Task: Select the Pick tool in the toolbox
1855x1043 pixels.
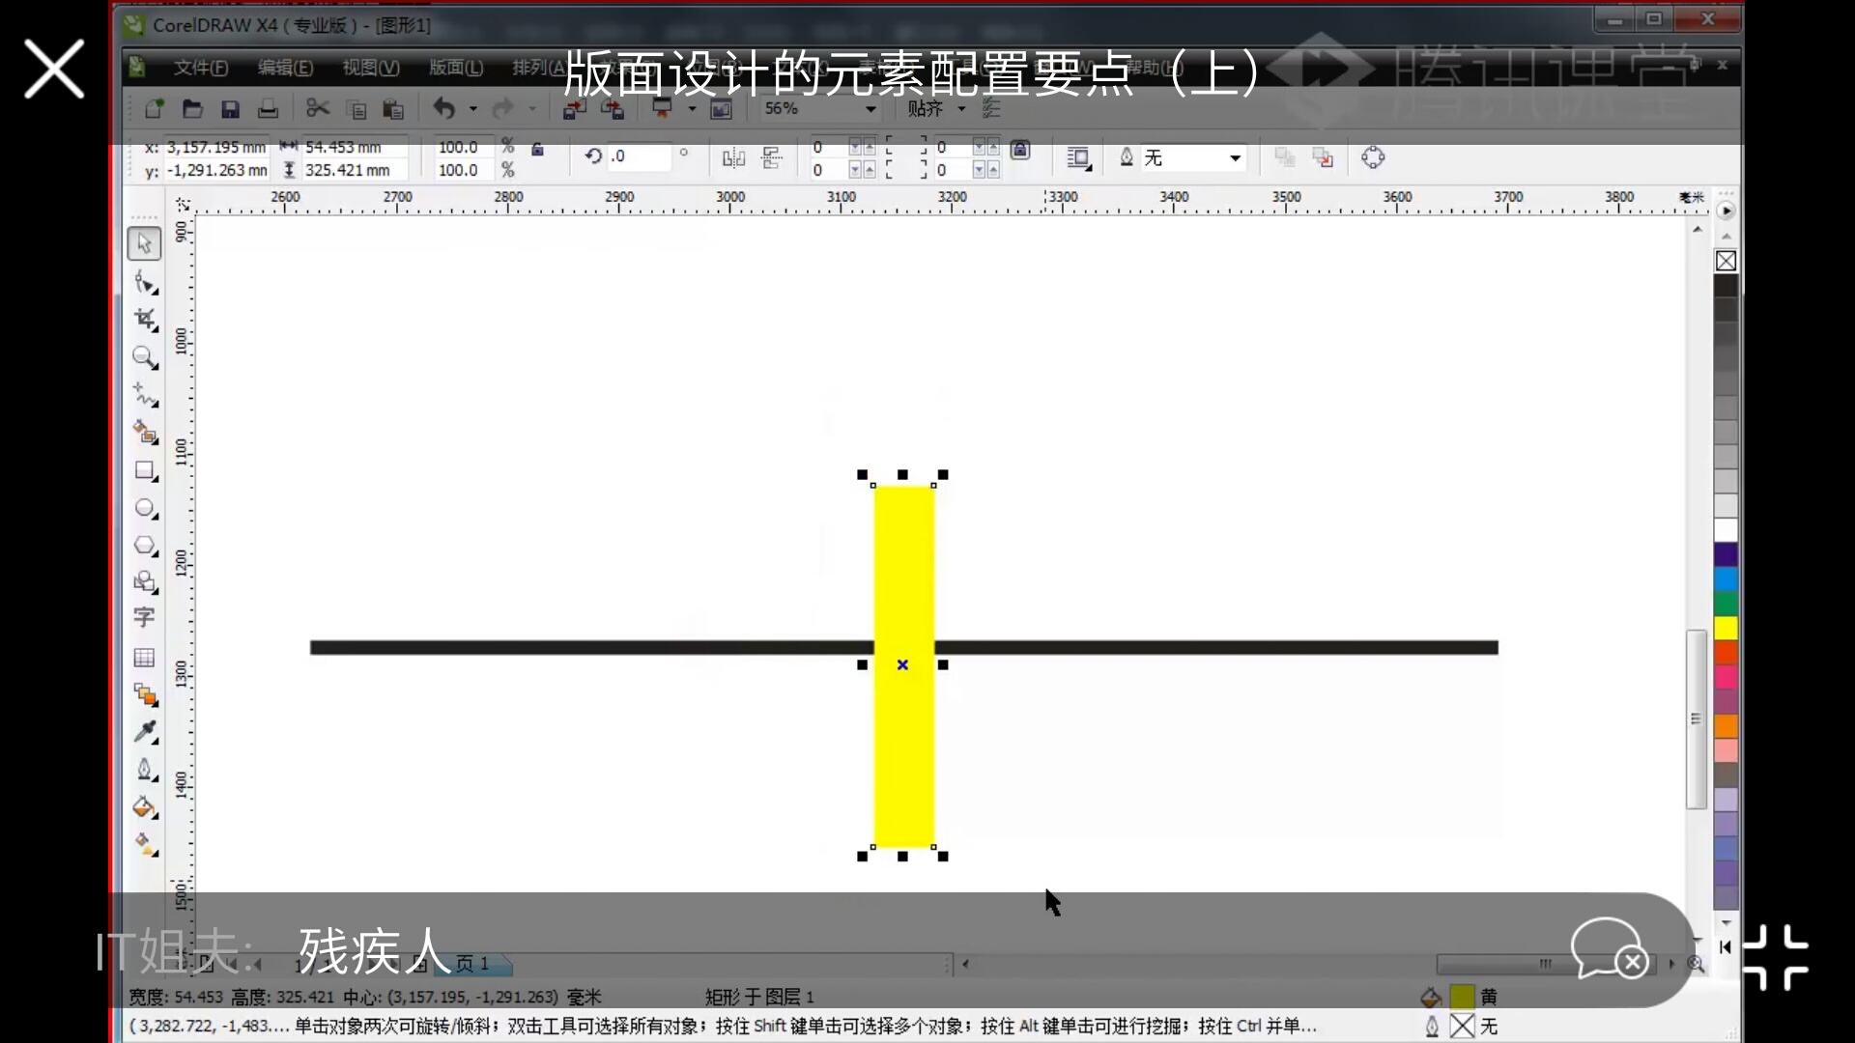Action: (x=145, y=242)
